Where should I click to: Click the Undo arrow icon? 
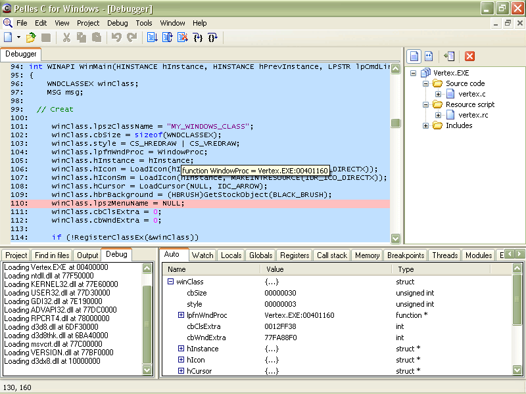[x=116, y=38]
